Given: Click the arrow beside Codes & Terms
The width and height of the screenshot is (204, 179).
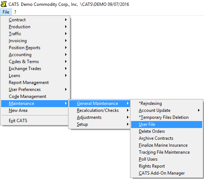Looking at the screenshot, I should tap(66, 62).
